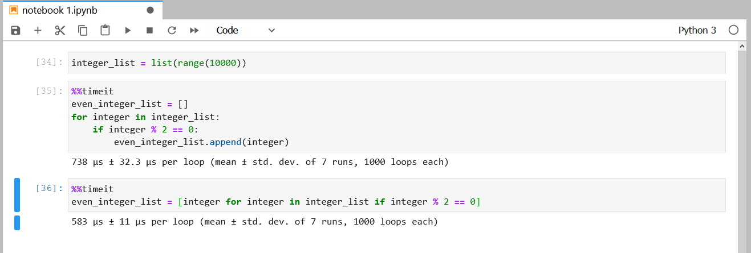
Task: Click the kernel status circle indicator
Action: (x=733, y=30)
